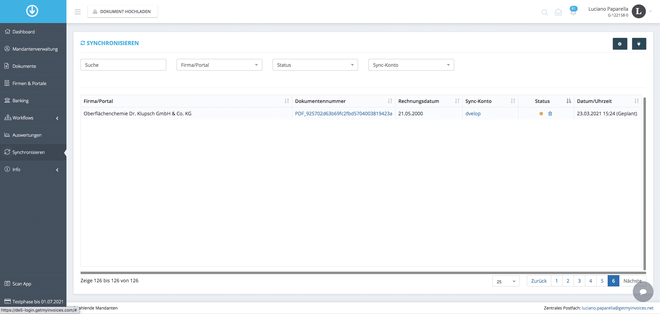Click Testphase bis 01.07.2021 entry
This screenshot has width=660, height=314.
pos(33,301)
